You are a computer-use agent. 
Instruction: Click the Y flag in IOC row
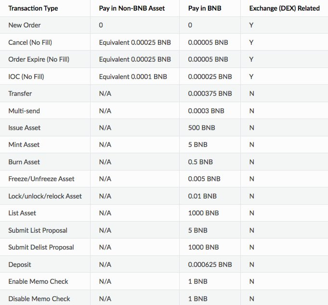point(251,77)
